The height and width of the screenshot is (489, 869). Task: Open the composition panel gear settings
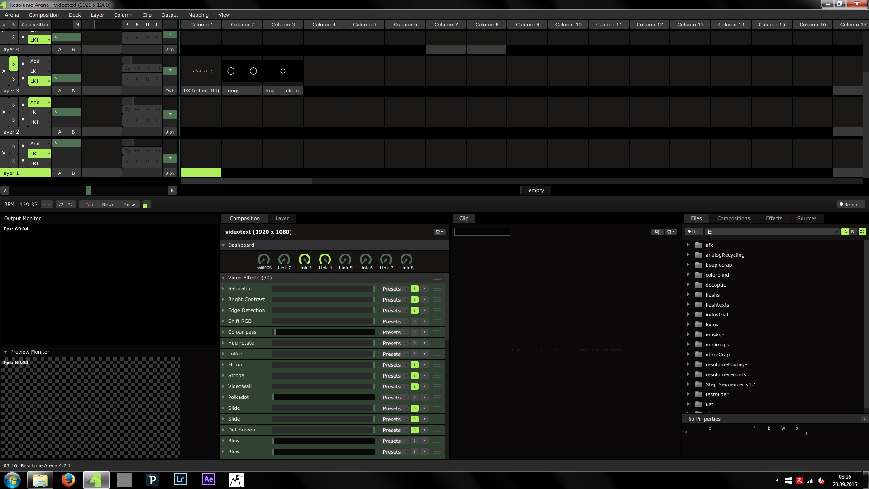point(439,232)
